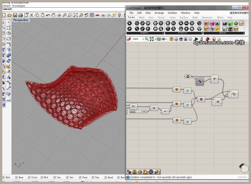Click the Open file icon in Rhino toolbar
This screenshot has height=184, width=251.
(9, 15)
